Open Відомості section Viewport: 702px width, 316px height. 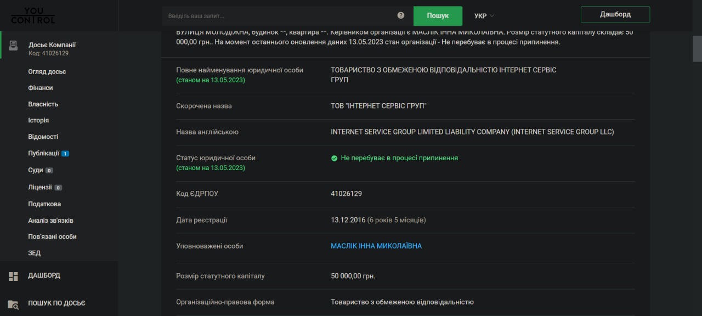(x=43, y=137)
